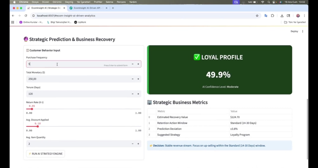Select the Loyalty Program cell

click(260, 135)
